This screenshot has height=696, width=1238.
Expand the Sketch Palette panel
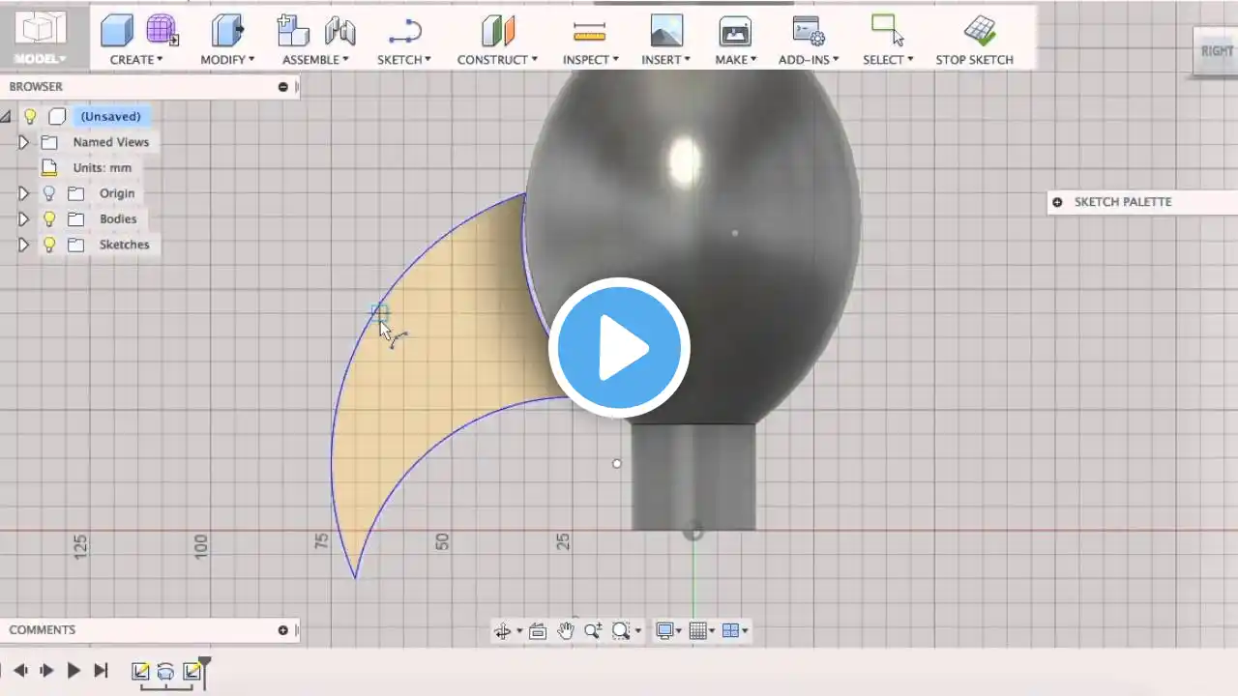pyautogui.click(x=1057, y=202)
